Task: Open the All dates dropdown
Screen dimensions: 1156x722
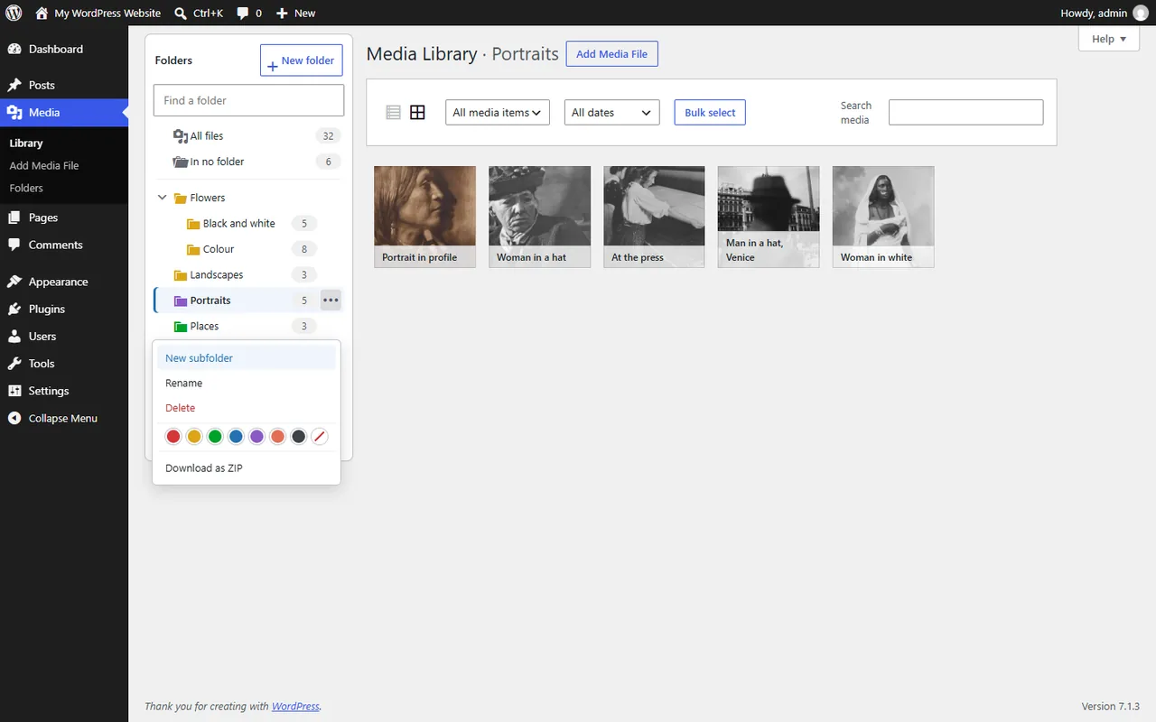Action: (x=612, y=113)
